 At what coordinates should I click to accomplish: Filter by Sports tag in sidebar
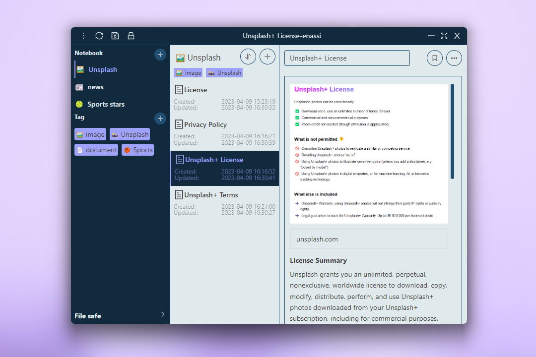point(138,150)
